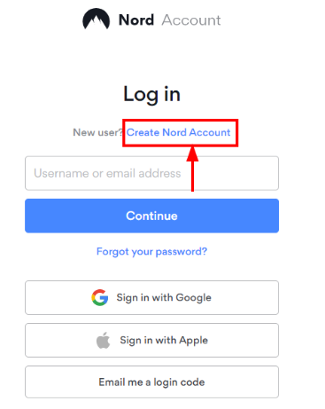Choose the Sign in with Google button

(x=151, y=297)
